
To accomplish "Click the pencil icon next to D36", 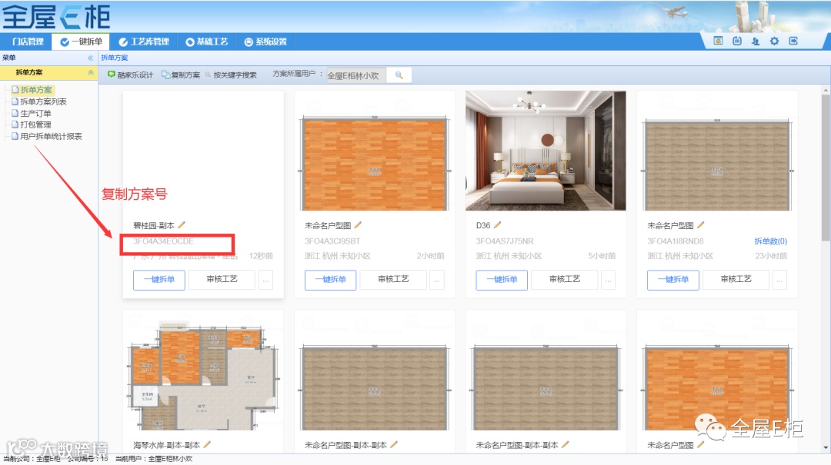I will (x=497, y=225).
